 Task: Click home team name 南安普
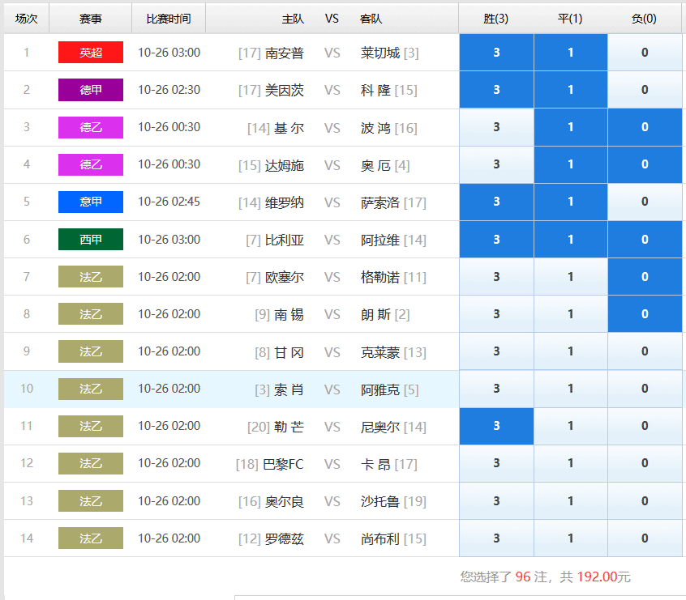pos(285,53)
